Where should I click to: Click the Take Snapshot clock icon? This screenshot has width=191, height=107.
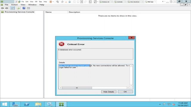pyautogui.click(x=62, y=2)
